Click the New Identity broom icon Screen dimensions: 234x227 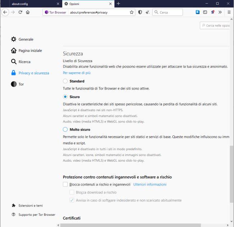(148, 12)
